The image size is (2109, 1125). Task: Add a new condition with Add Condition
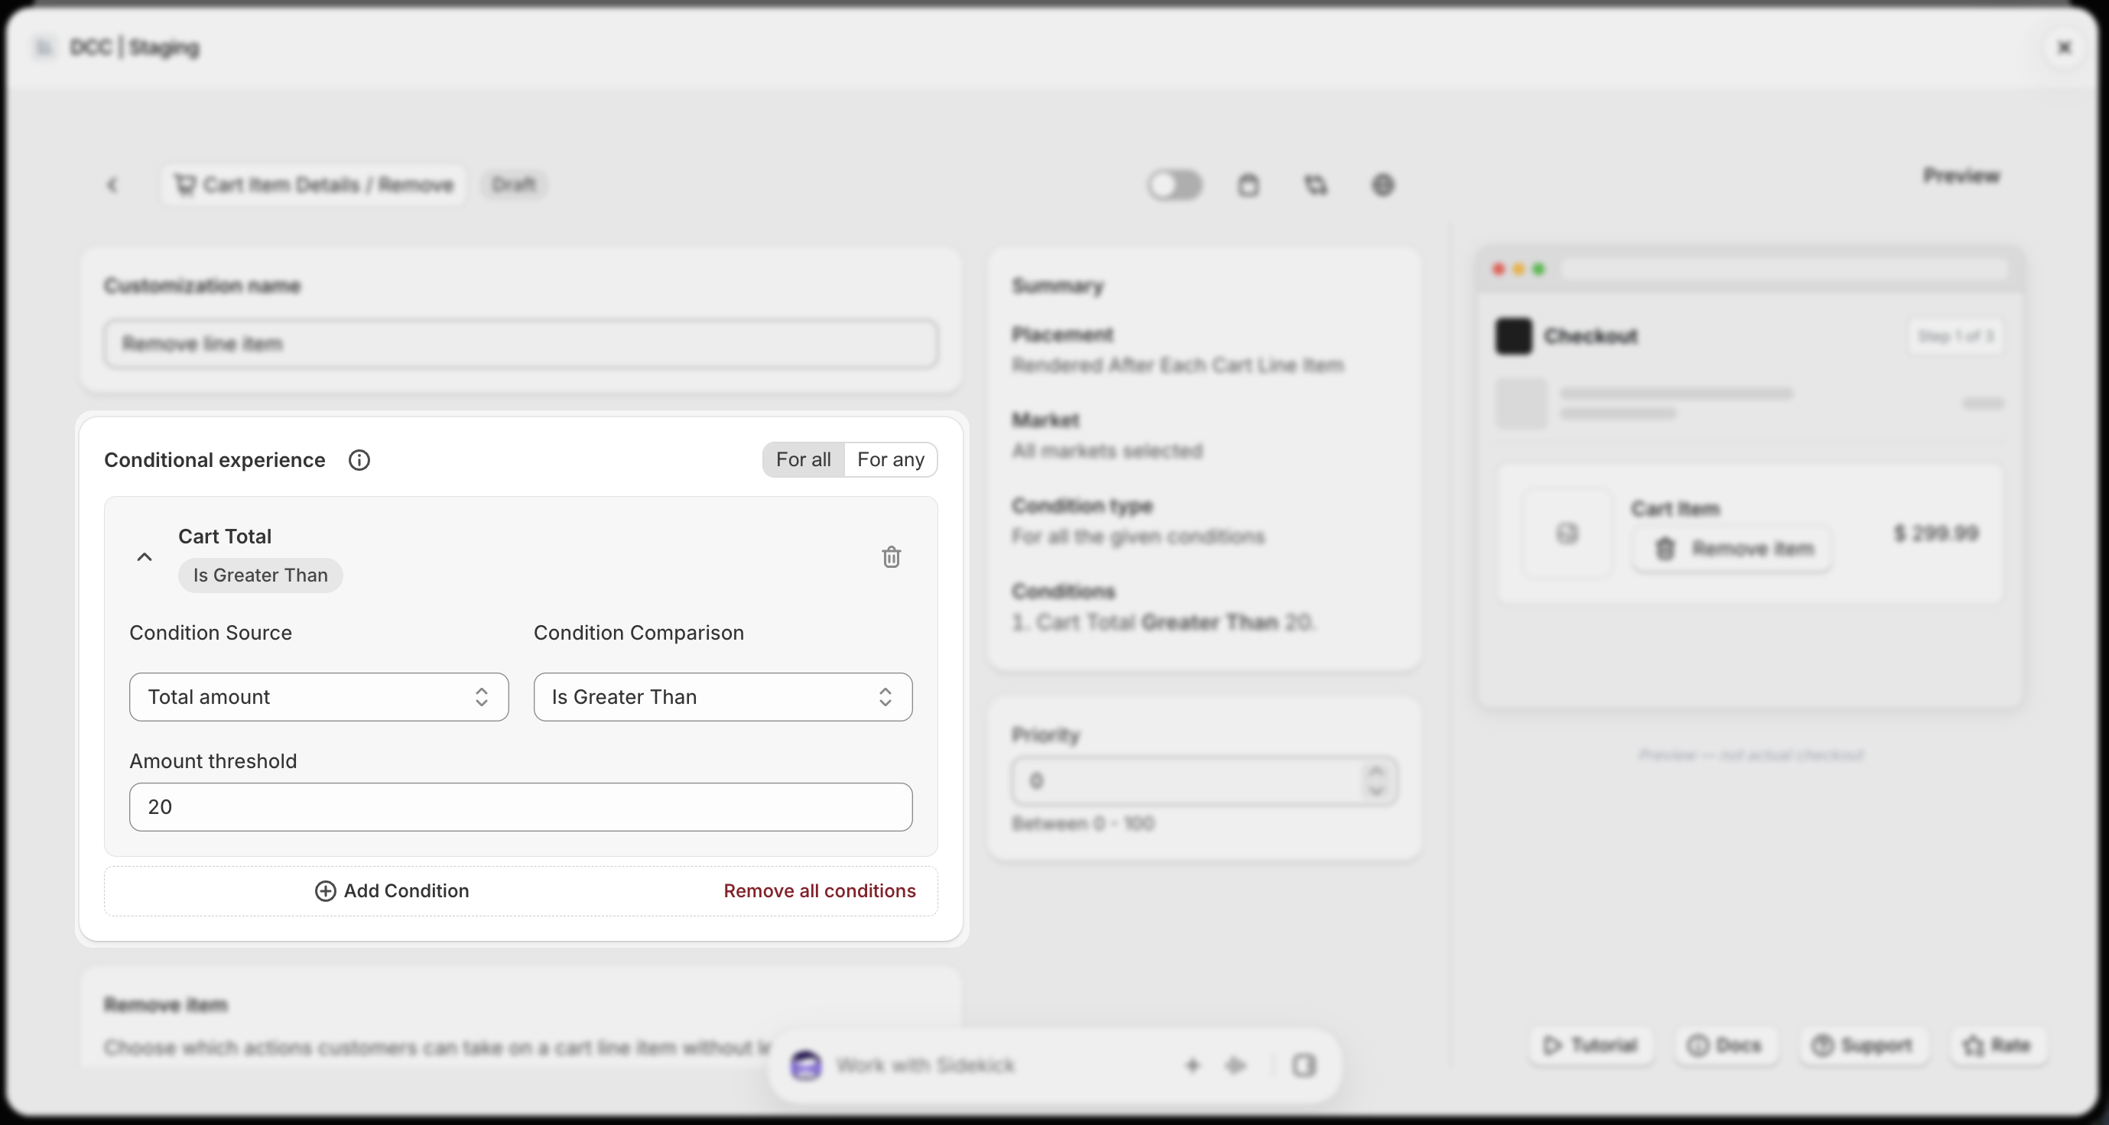click(x=392, y=891)
